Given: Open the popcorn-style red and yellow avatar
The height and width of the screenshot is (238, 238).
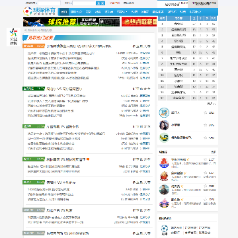Looking at the screenshot, I should (164, 177).
